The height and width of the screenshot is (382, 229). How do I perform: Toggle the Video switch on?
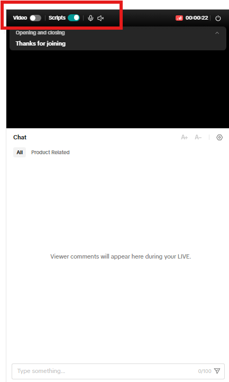tap(35, 18)
